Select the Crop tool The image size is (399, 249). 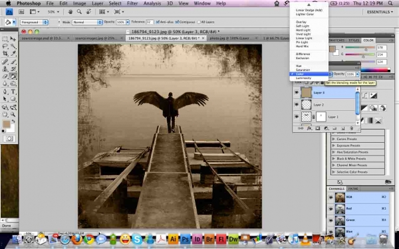[5, 54]
